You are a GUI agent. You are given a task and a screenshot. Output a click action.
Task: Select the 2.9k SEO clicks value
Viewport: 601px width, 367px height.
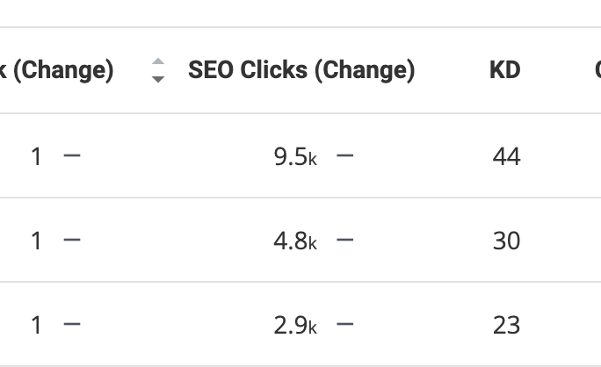(x=295, y=325)
